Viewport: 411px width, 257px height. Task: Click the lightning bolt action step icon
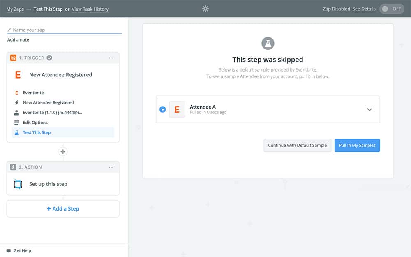pyautogui.click(x=13, y=167)
